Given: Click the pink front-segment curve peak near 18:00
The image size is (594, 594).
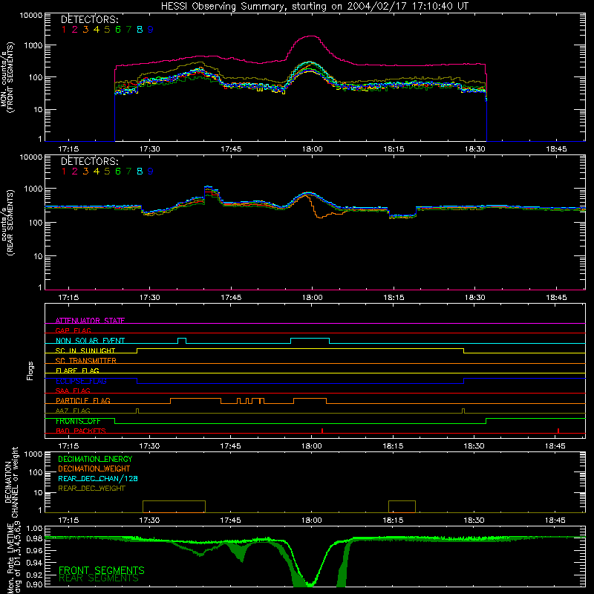Looking at the screenshot, I should (311, 36).
